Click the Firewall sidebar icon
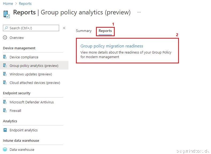 (5, 111)
